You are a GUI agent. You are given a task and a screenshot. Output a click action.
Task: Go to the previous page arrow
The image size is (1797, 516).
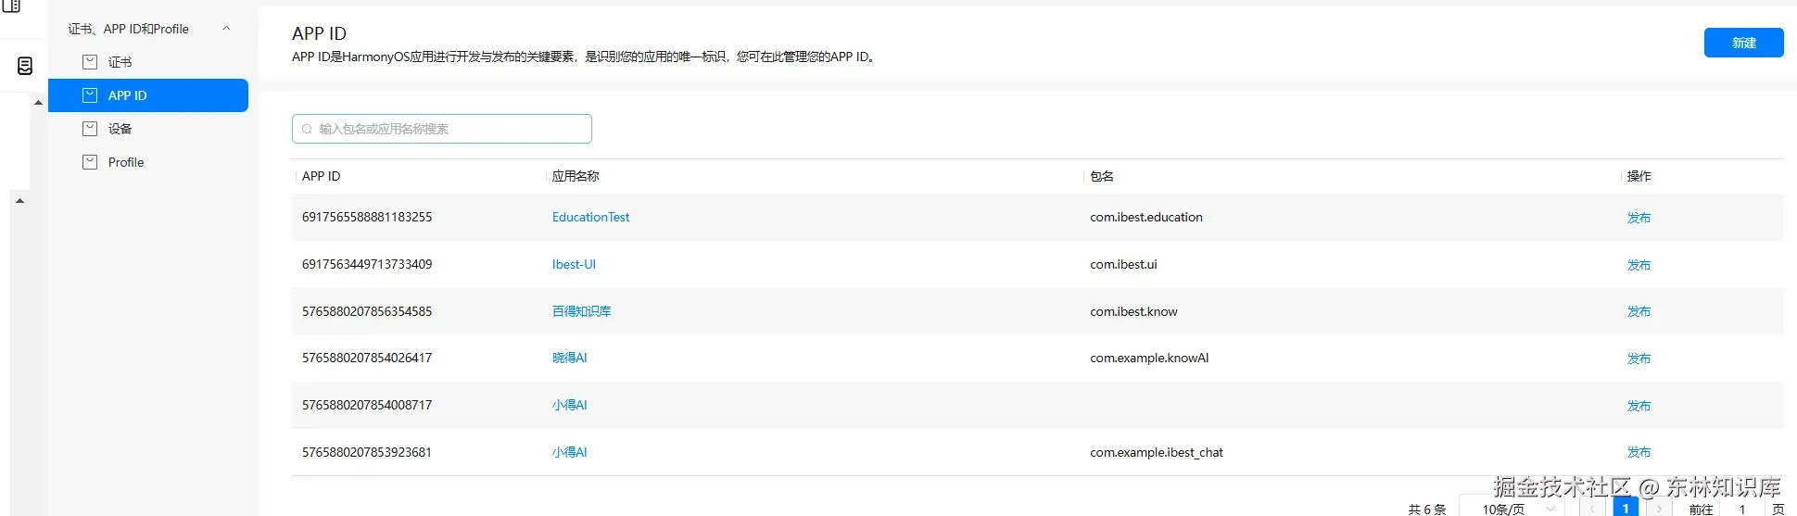coord(1592,508)
